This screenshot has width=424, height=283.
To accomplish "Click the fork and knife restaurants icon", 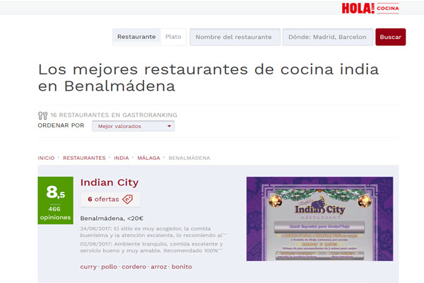I will coord(42,115).
